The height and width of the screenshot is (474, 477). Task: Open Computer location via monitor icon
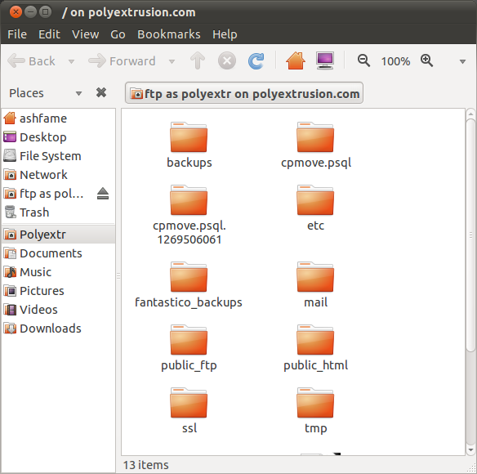click(x=325, y=60)
